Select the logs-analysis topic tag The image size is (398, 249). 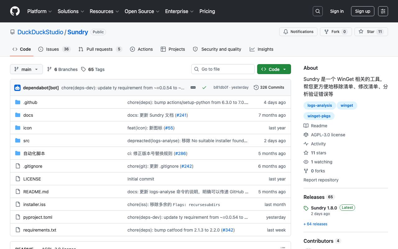320,106
